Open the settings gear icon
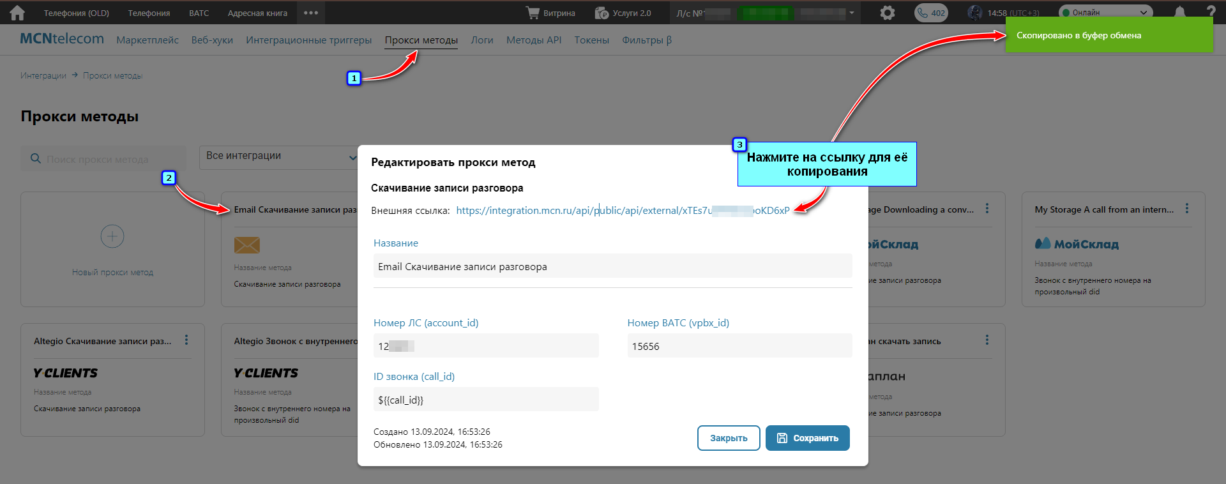This screenshot has width=1226, height=484. pyautogui.click(x=887, y=13)
